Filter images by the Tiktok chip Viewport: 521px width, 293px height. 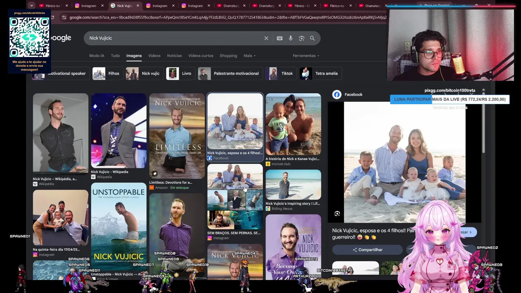point(280,74)
